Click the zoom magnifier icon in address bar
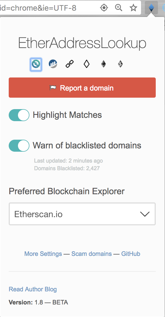The image size is (165, 317). (119, 8)
